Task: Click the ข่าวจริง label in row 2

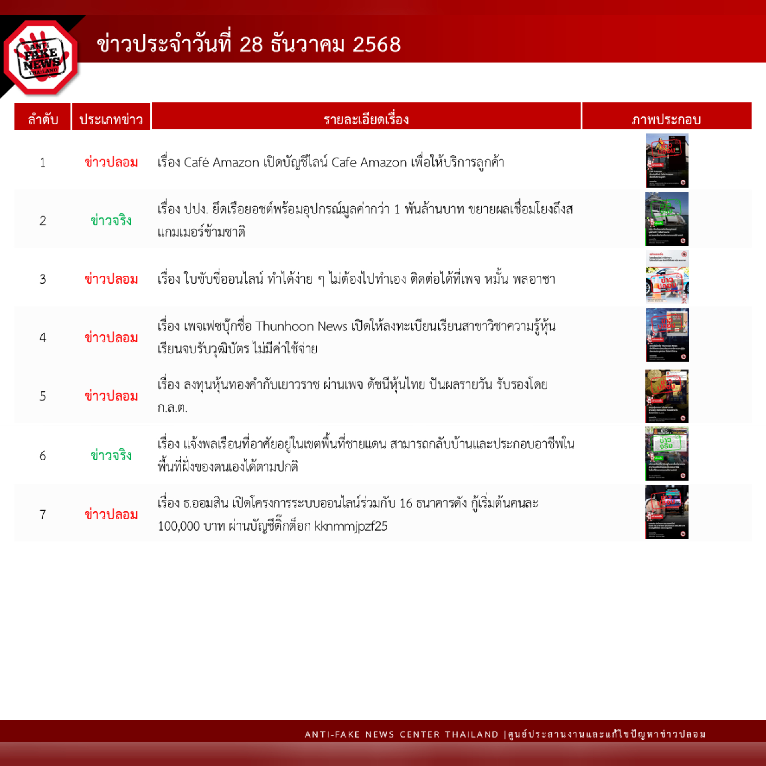Action: click(111, 221)
